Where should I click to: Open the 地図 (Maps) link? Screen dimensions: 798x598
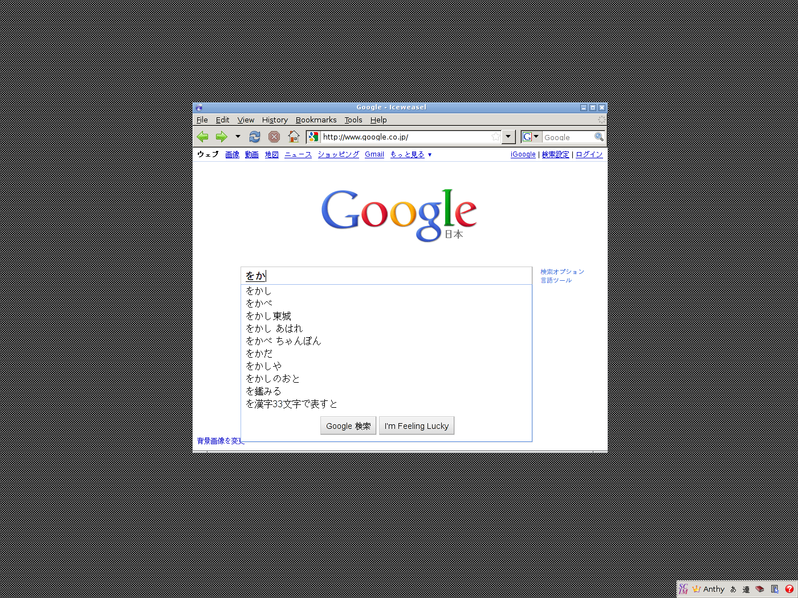tap(271, 154)
